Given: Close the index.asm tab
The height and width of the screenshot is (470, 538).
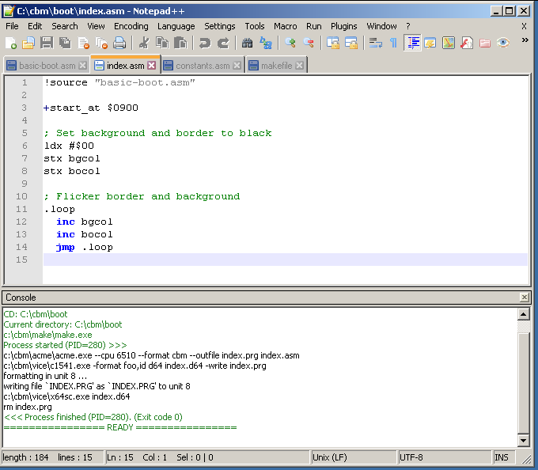Looking at the screenshot, I should pyautogui.click(x=152, y=66).
